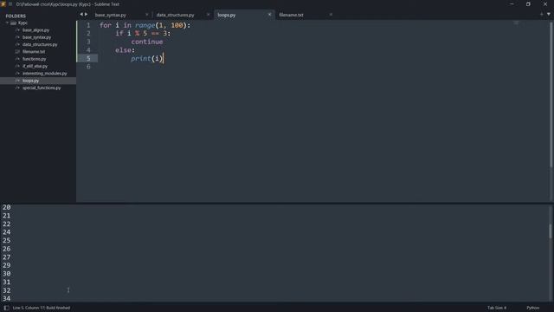554x312 pixels.
Task: Click the Sublime Text title bar app icon
Action: [3, 4]
